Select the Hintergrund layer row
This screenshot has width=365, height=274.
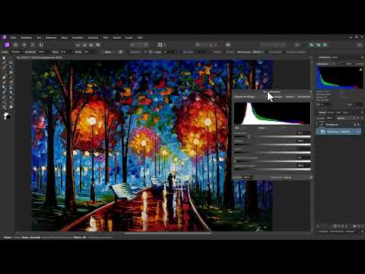coord(338,125)
